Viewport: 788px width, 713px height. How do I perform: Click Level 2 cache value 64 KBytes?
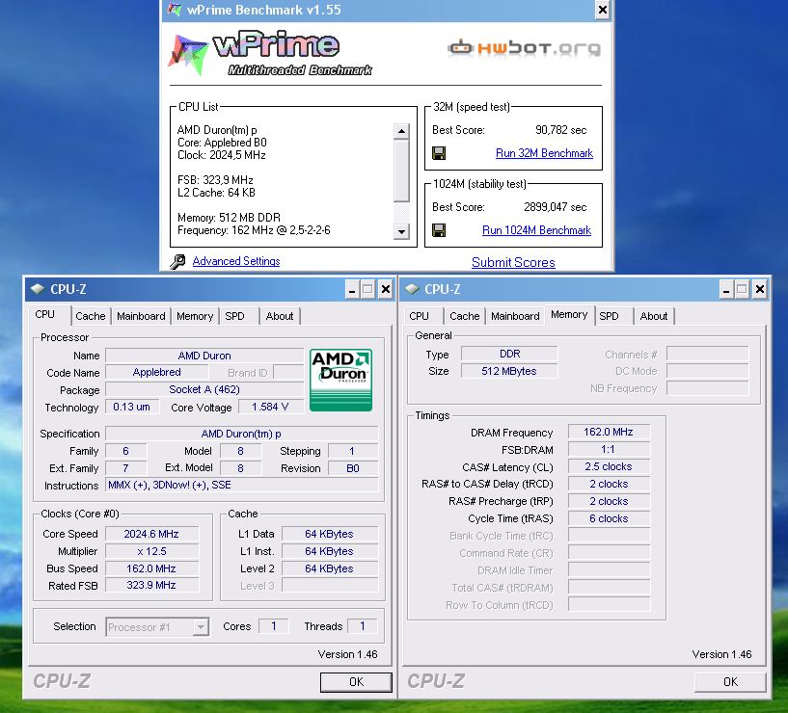click(330, 568)
